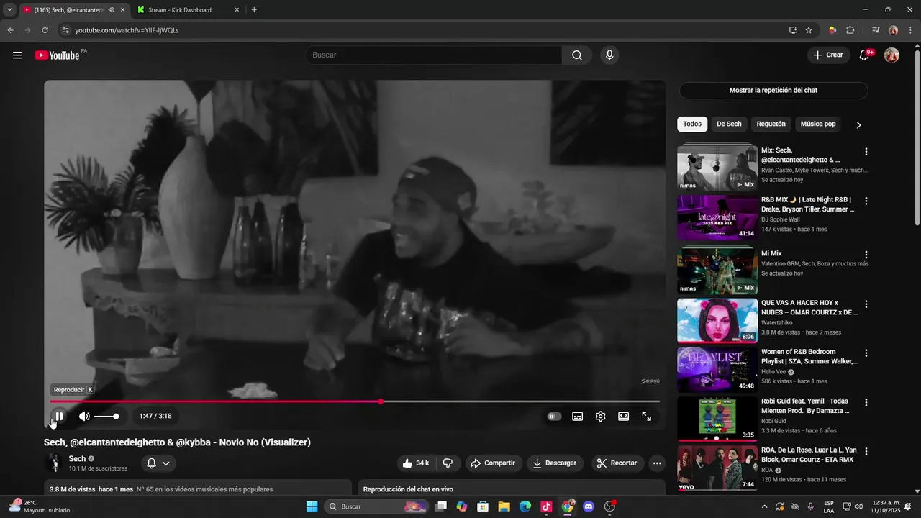Viewport: 921px width, 518px height.
Task: Open options for Mix: Sech video
Action: point(866,152)
